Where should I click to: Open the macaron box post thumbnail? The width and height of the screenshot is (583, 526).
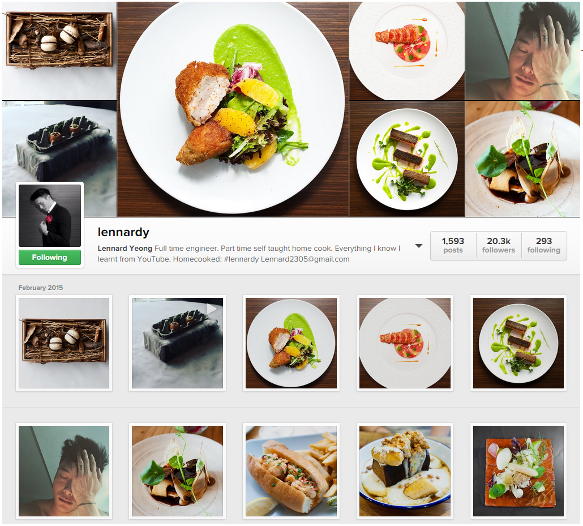(x=64, y=343)
